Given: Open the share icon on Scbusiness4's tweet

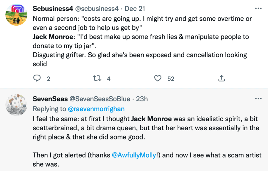Looking at the screenshot, I should click(x=221, y=79).
